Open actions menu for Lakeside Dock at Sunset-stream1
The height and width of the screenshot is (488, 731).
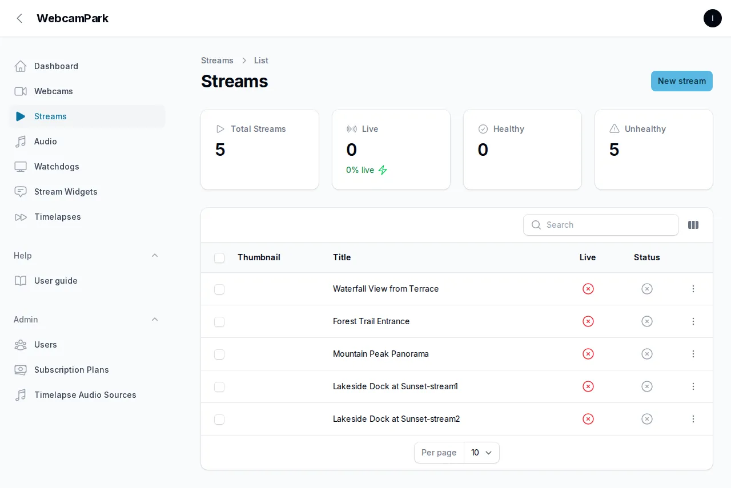click(x=693, y=386)
